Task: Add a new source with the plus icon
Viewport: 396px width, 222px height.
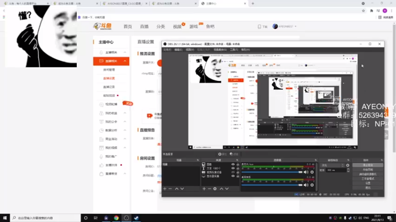Action: [x=204, y=189]
